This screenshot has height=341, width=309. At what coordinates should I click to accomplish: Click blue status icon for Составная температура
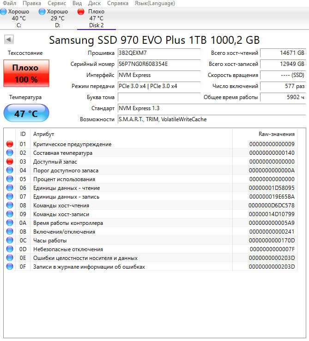click(10, 153)
